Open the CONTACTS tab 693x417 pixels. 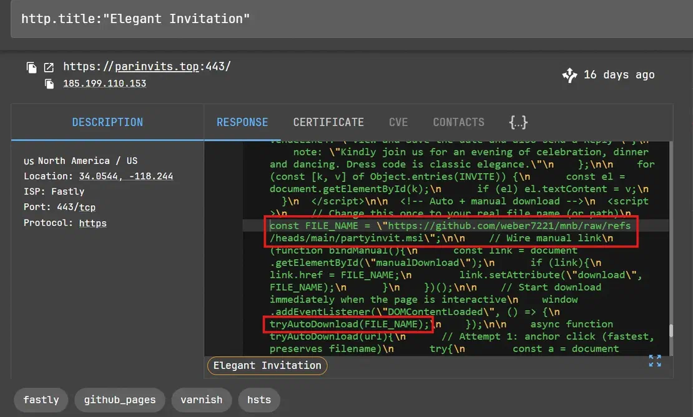coord(458,122)
